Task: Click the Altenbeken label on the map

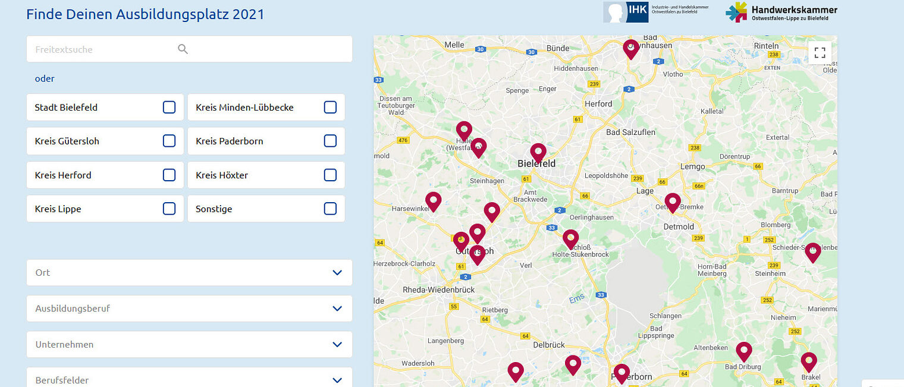Action: pos(710,347)
